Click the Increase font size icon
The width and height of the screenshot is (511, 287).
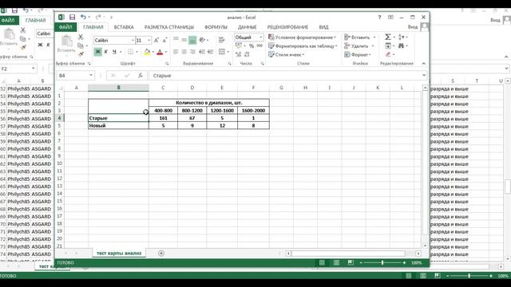[156, 41]
